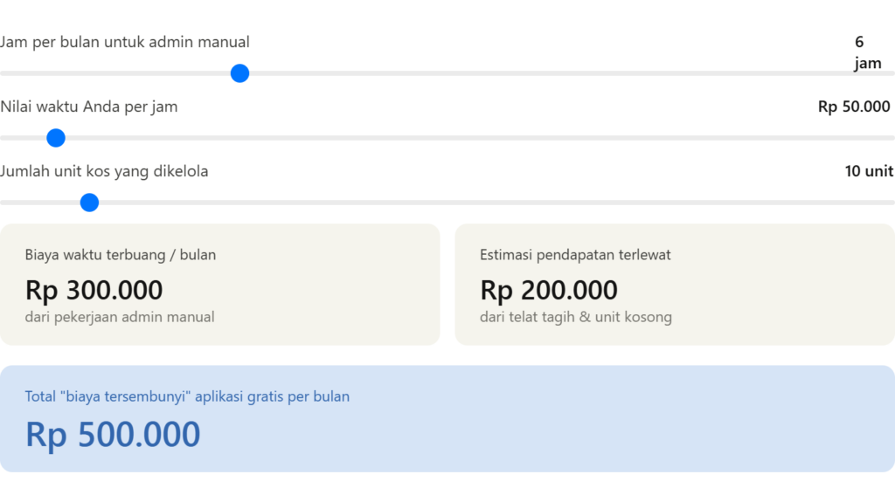Click the kos unit count slider handle

[x=89, y=203]
